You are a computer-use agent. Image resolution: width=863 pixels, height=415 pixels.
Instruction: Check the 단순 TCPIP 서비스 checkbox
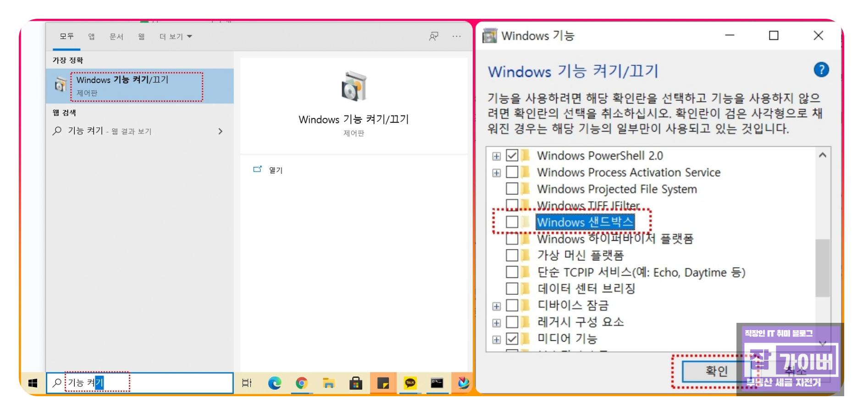point(512,272)
